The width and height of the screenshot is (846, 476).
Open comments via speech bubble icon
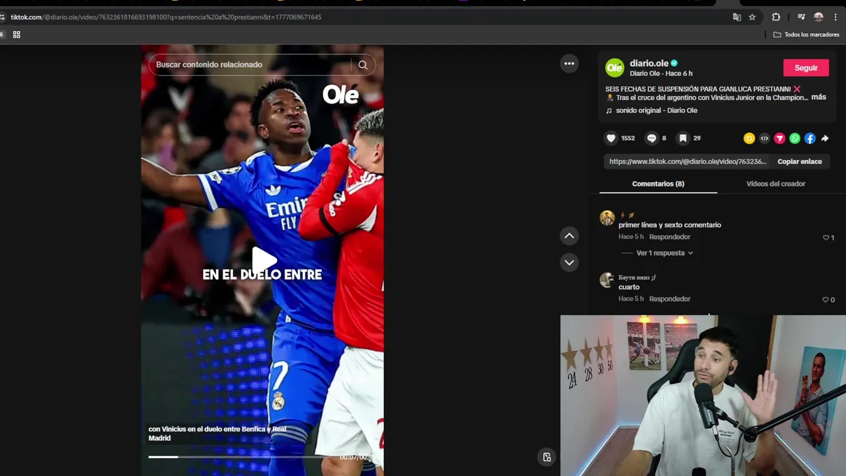coord(652,138)
